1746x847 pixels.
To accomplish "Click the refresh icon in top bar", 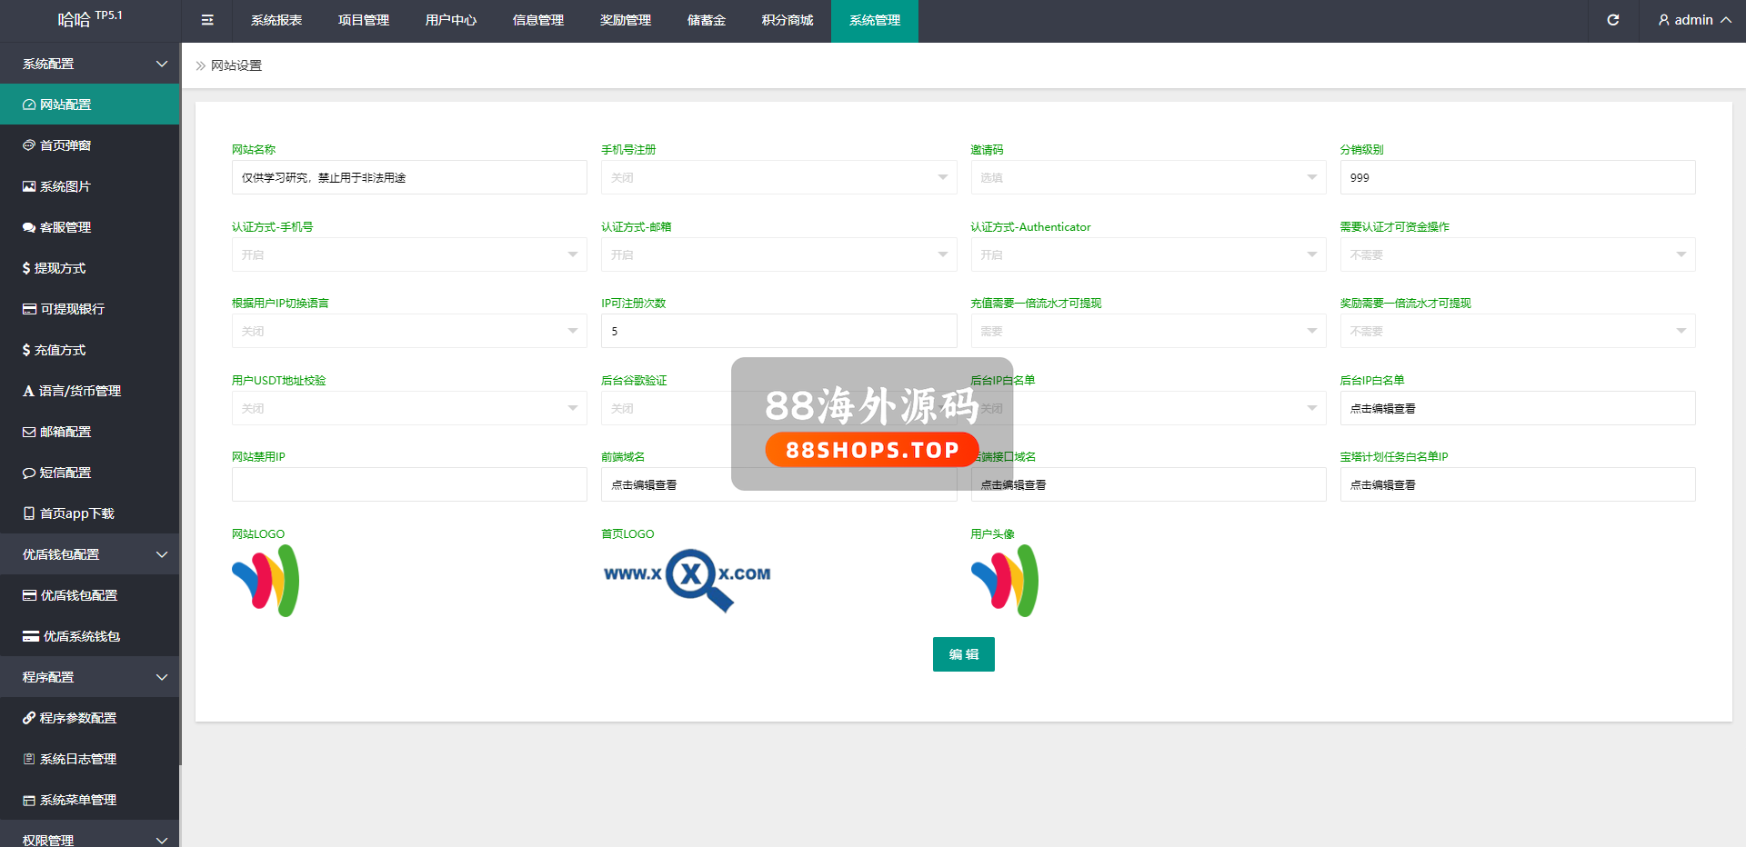I will 1612,20.
